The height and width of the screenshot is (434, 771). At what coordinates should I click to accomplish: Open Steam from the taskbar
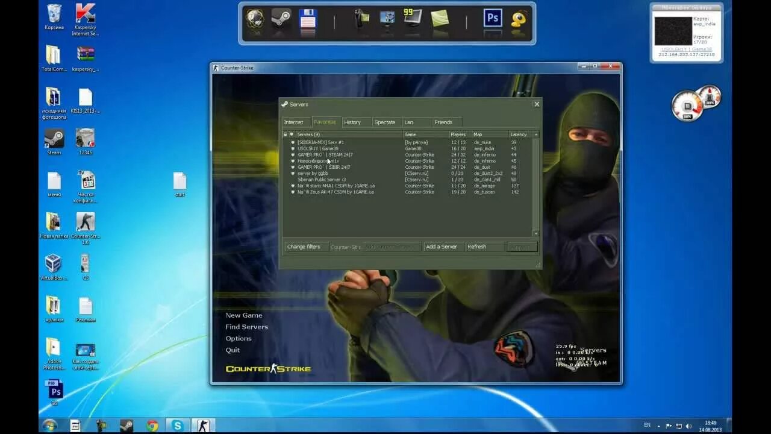pos(126,426)
